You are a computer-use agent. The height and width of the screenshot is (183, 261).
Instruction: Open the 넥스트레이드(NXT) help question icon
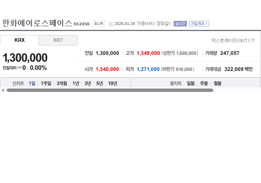pos(252,40)
